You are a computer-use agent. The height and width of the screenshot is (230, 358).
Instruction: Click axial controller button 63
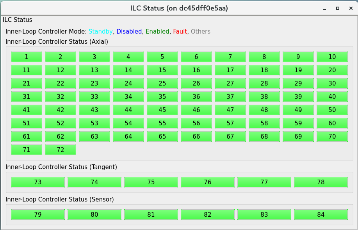pyautogui.click(x=94, y=137)
